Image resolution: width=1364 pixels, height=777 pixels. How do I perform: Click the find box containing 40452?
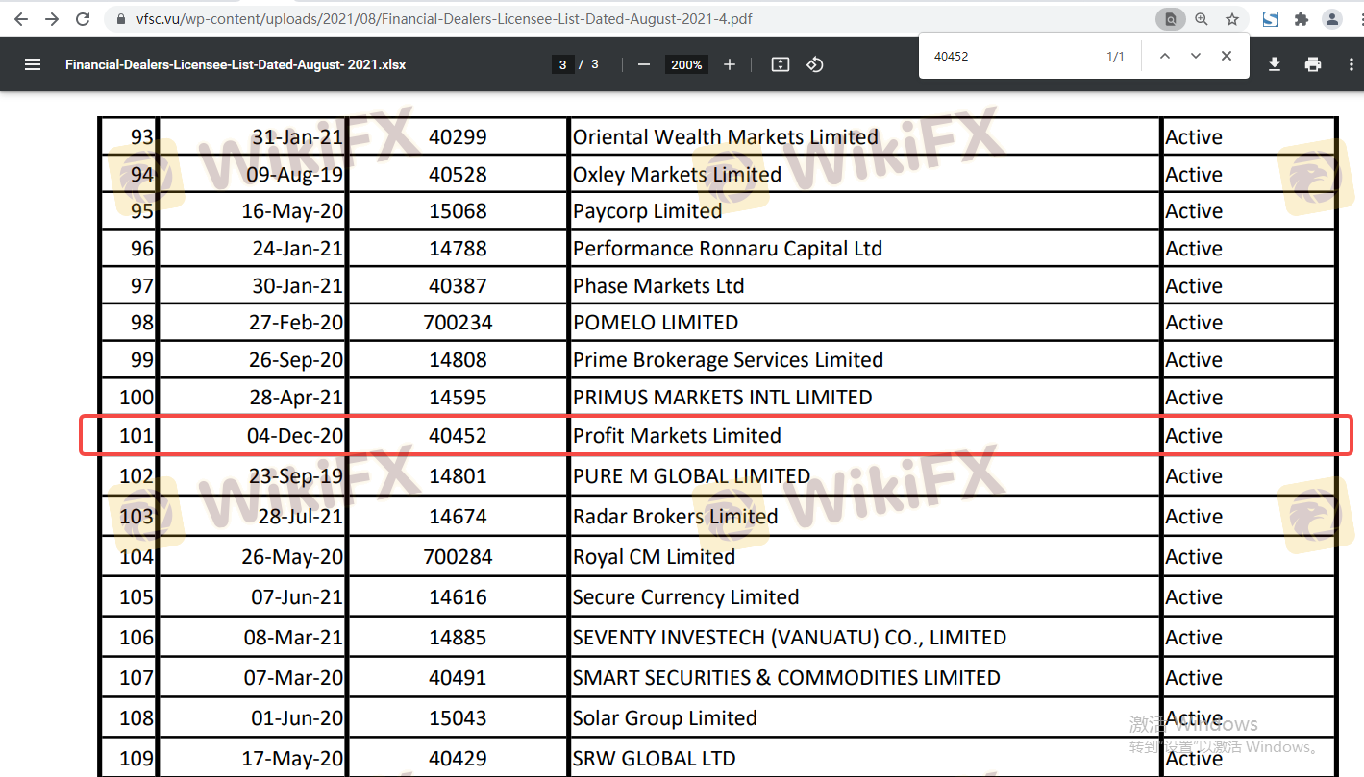point(1009,57)
